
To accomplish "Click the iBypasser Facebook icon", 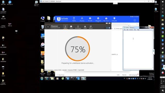I will click(109, 28).
